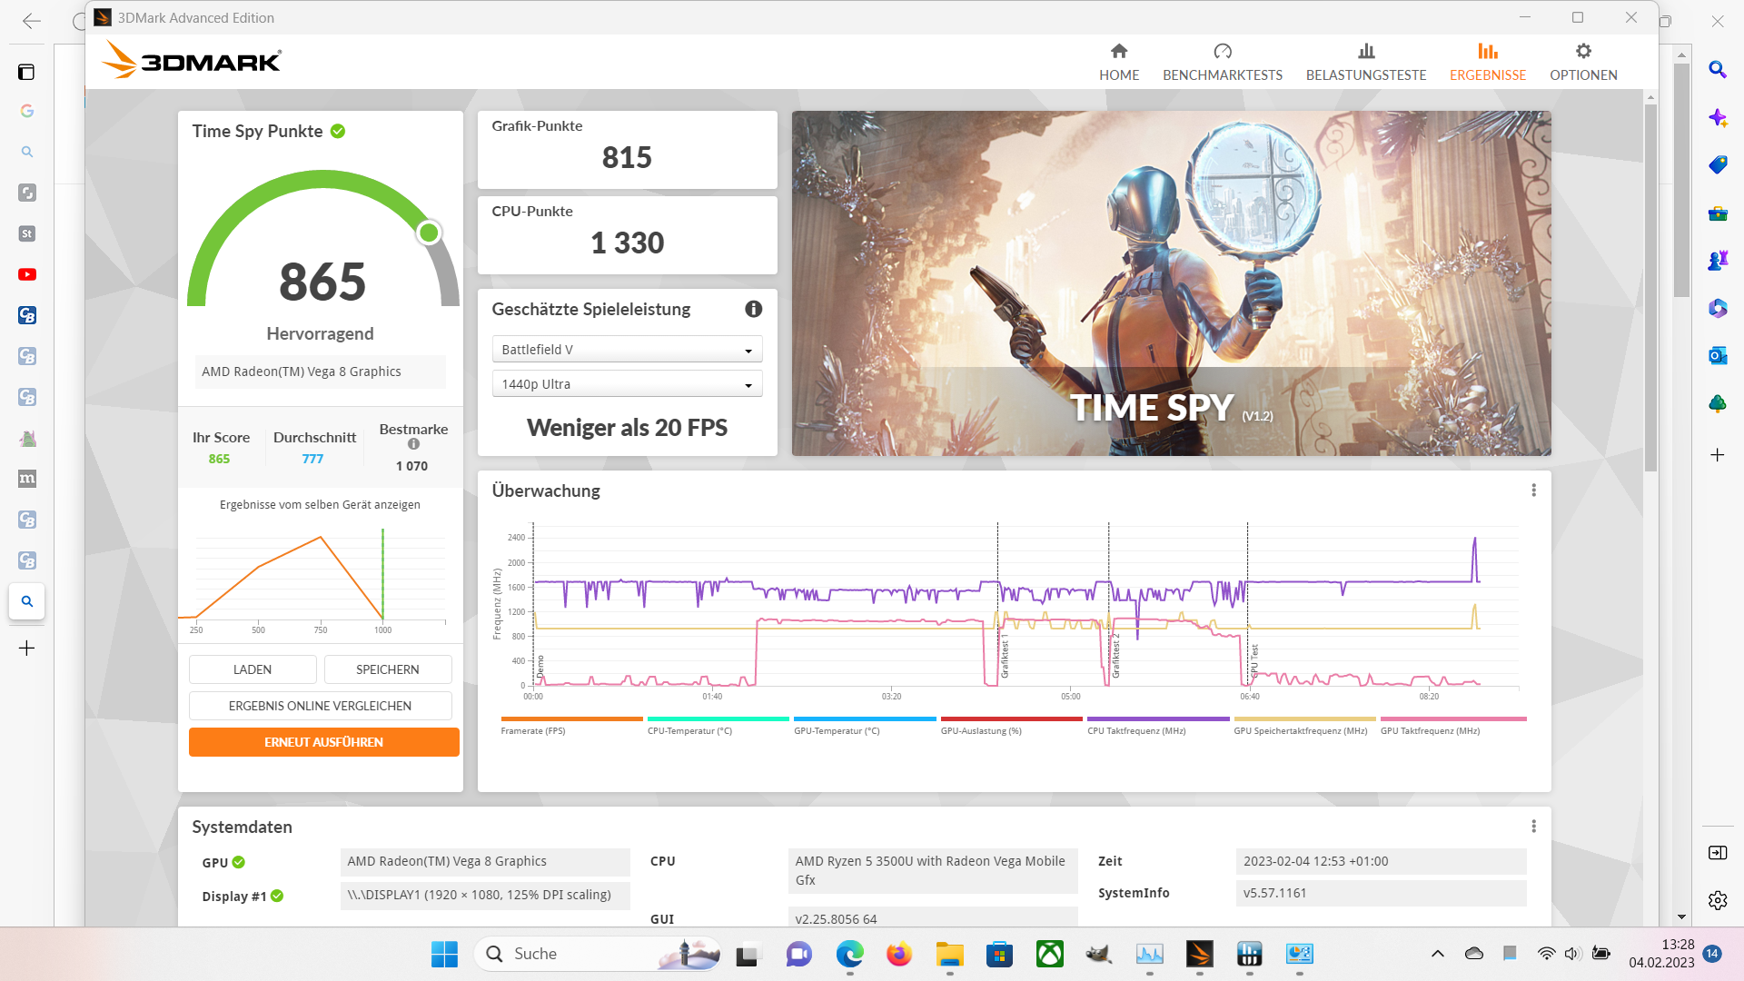
Task: Open the Optionen gear icon
Action: [x=1582, y=52]
